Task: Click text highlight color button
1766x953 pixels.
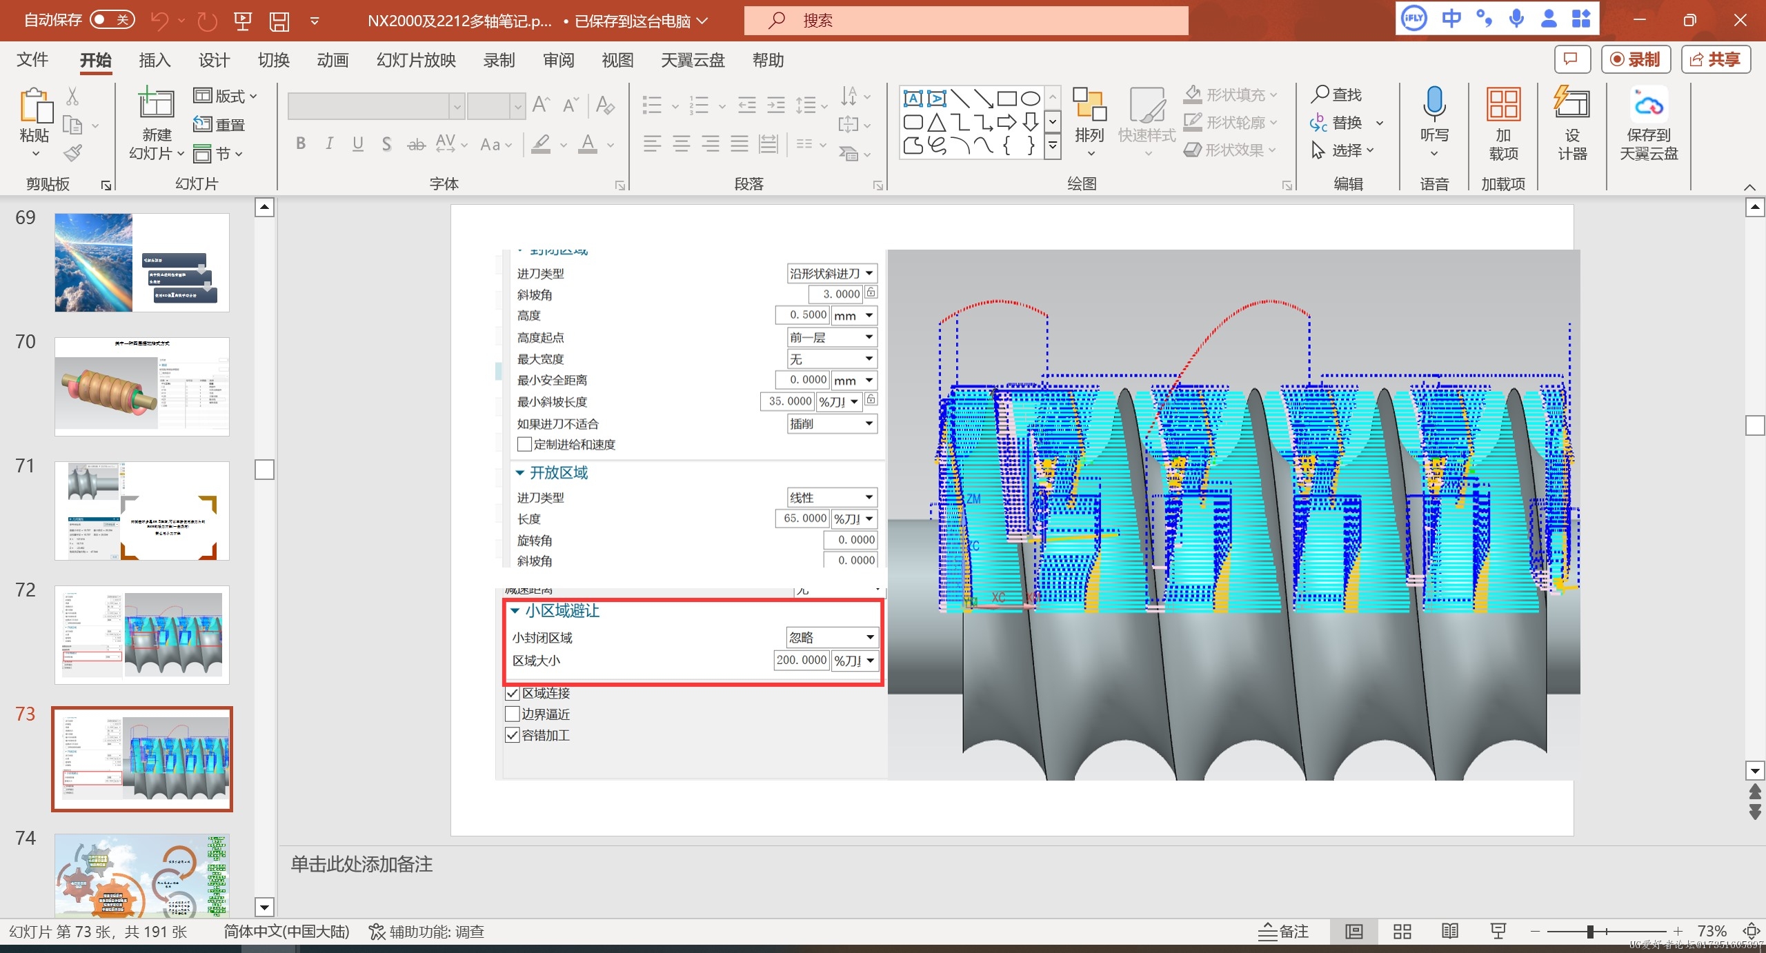Action: 541,144
